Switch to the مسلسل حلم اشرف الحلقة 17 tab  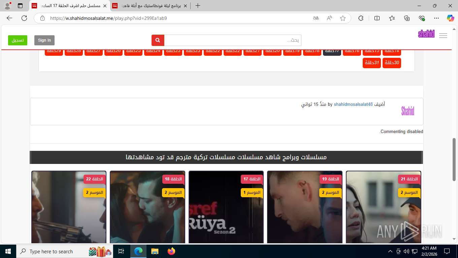[70, 6]
